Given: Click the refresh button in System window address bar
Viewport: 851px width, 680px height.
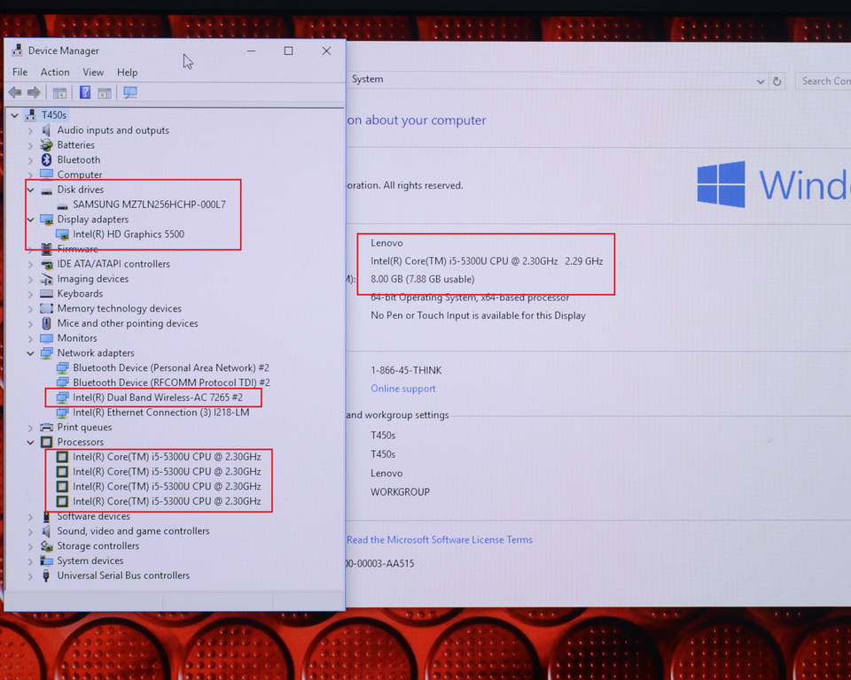Looking at the screenshot, I should click(x=777, y=81).
